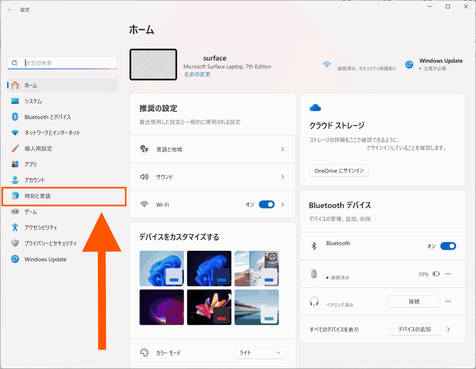Open プライバシーとセキュリティ category
476x369 pixels.
(x=63, y=243)
